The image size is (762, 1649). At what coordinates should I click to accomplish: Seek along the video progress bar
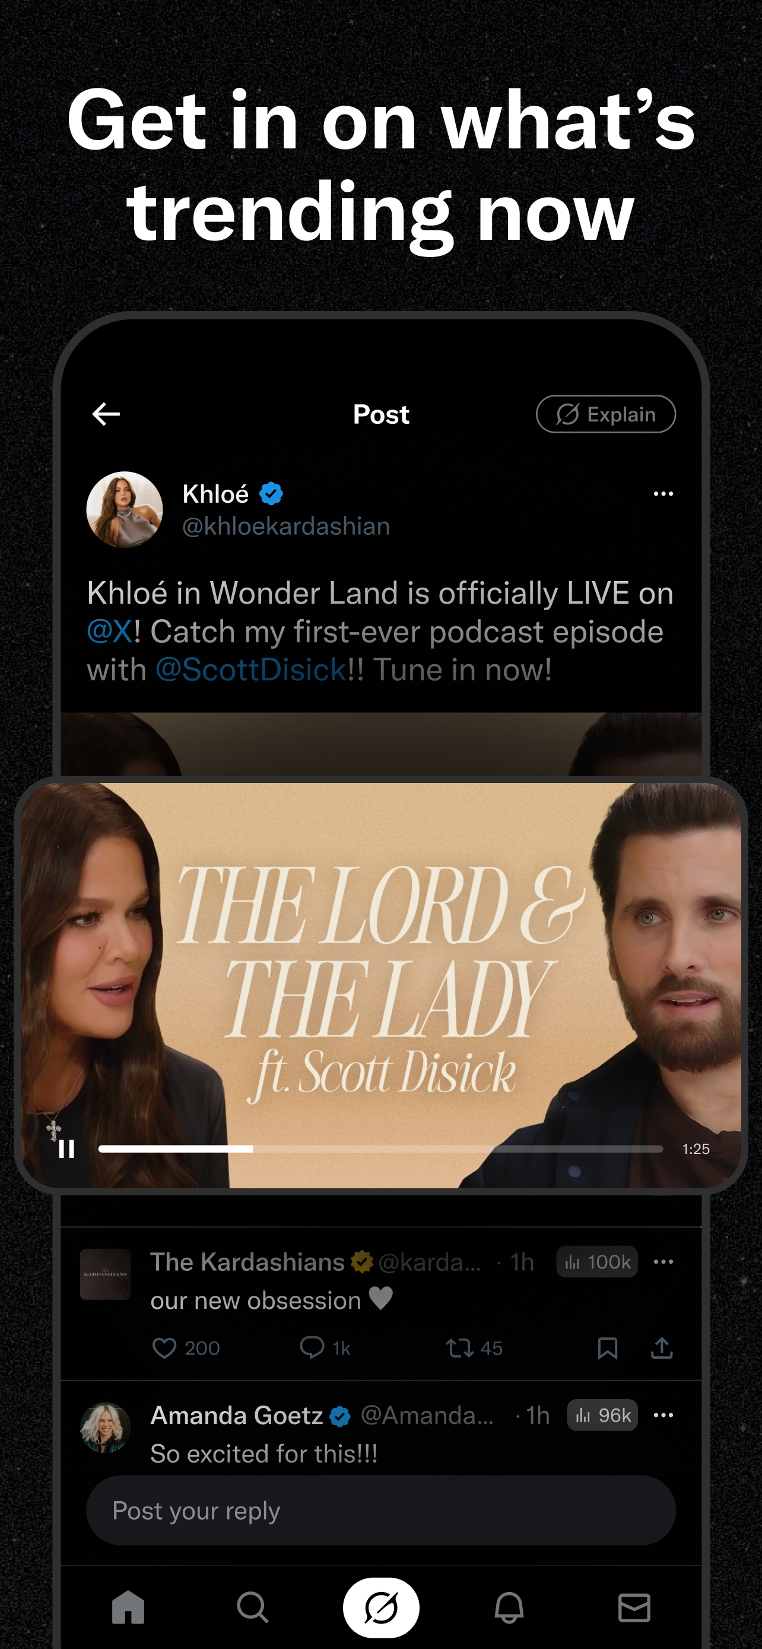pyautogui.click(x=380, y=1149)
